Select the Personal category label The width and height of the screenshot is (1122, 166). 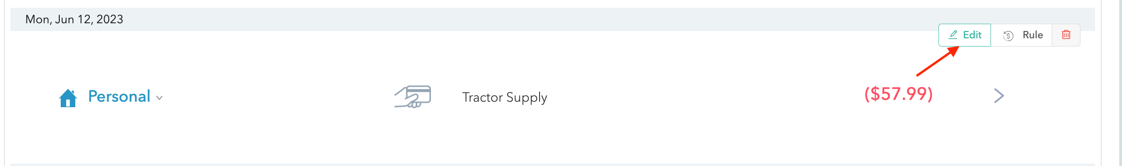point(119,96)
